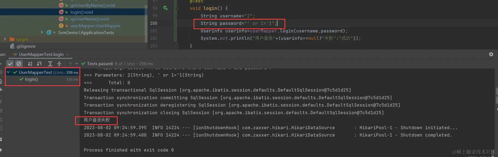
Task: Sort test results by duration
Action: tap(39, 64)
